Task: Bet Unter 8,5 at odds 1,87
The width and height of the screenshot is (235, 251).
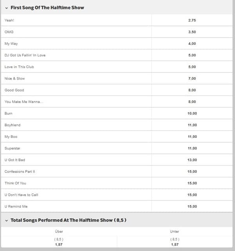Action: [x=175, y=242]
